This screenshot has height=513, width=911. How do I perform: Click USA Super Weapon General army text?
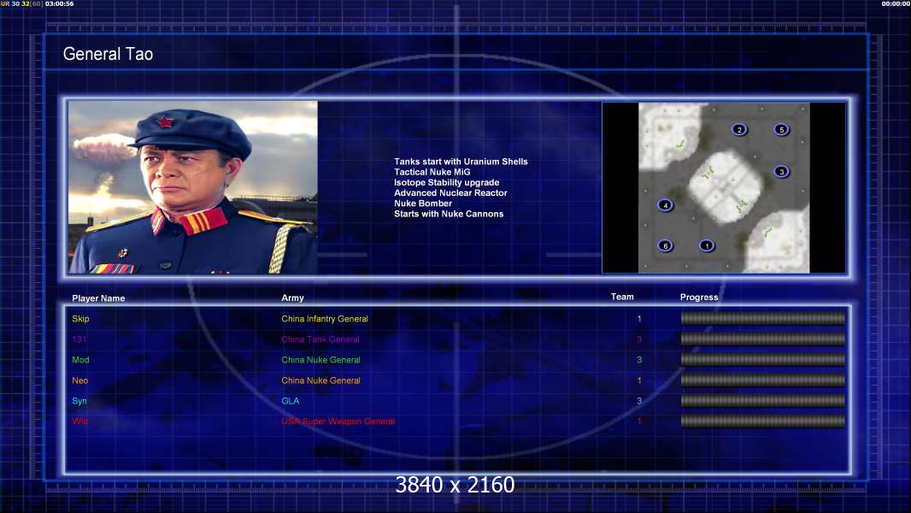[x=338, y=422]
